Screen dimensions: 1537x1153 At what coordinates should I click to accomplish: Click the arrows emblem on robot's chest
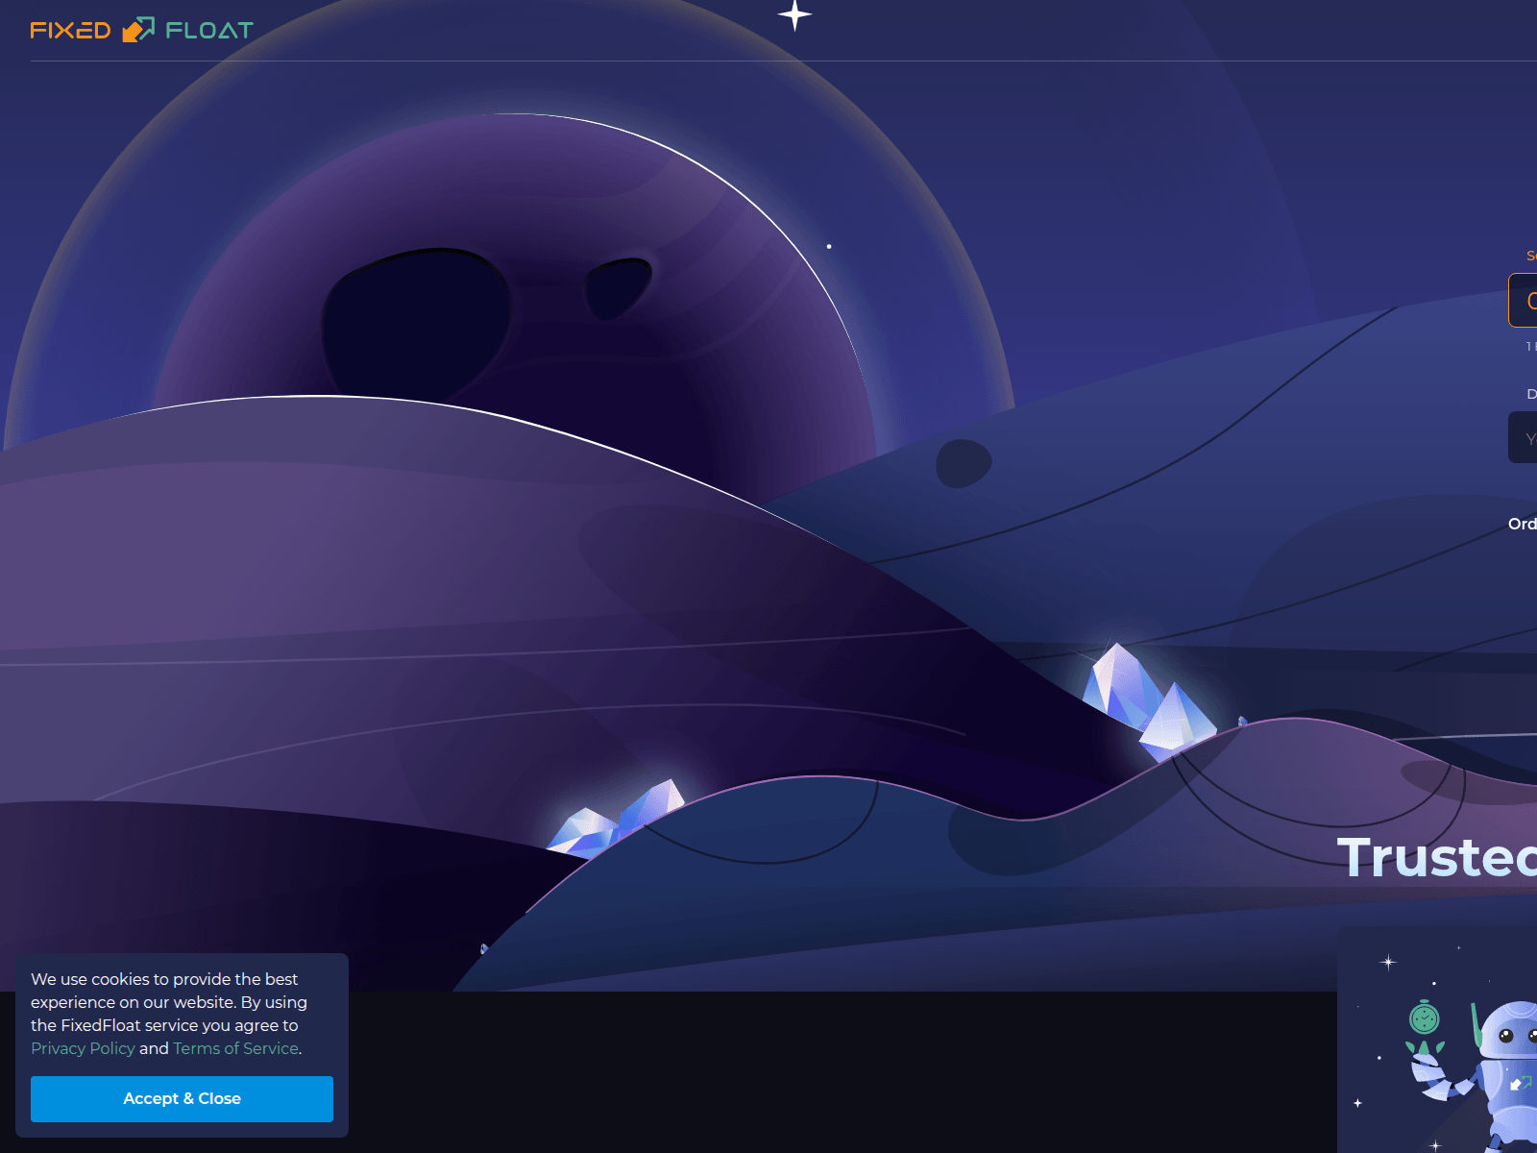point(1517,1083)
